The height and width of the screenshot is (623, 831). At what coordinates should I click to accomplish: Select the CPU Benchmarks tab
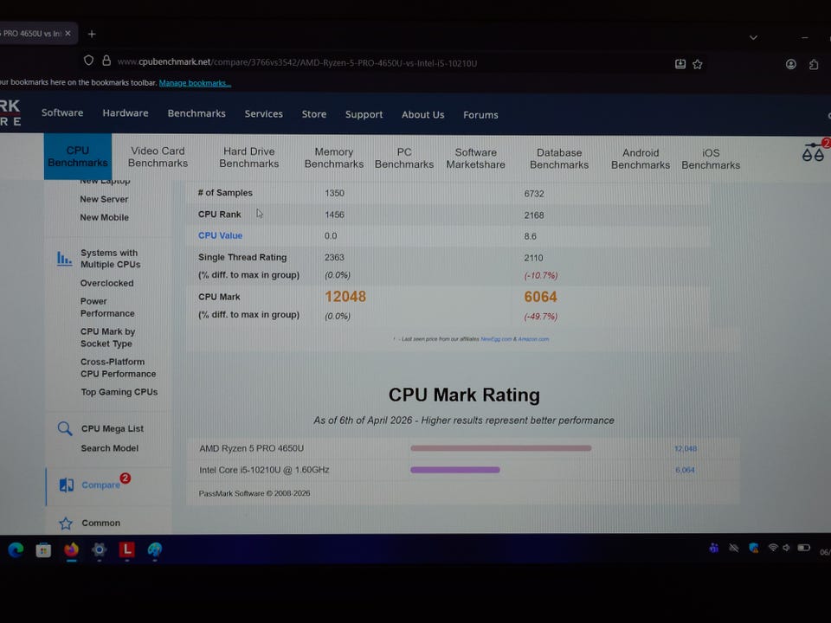click(78, 157)
